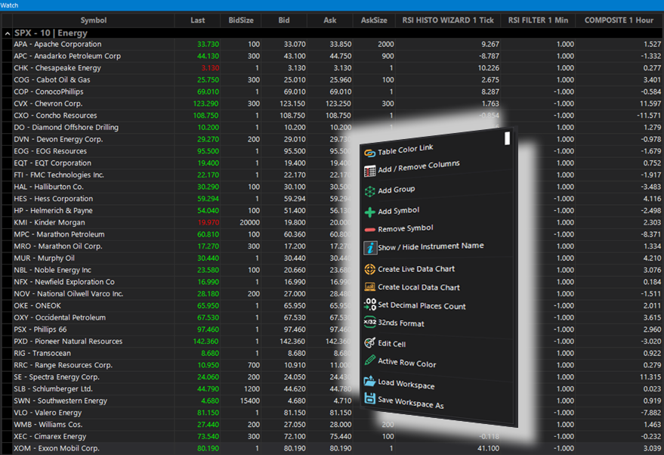Choose Load Workspace from the context menu
The width and height of the screenshot is (664, 455).
tap(406, 384)
